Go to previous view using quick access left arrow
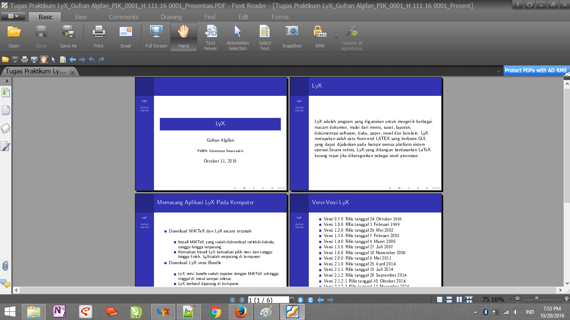The height and width of the screenshot is (320, 570). [73, 60]
